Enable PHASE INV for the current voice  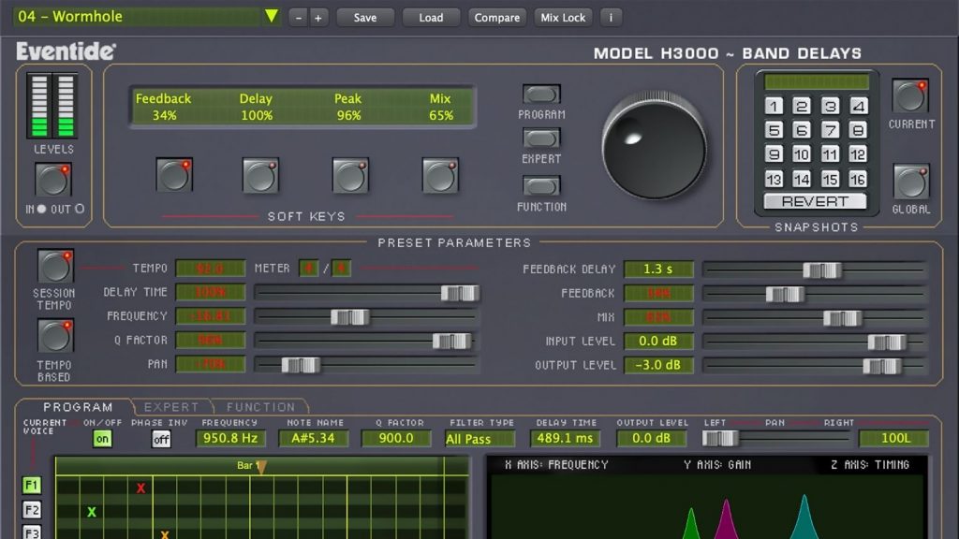[x=160, y=438]
